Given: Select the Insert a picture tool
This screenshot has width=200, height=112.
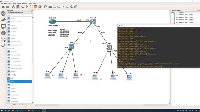Looking at the screenshot, I should coord(50,7).
